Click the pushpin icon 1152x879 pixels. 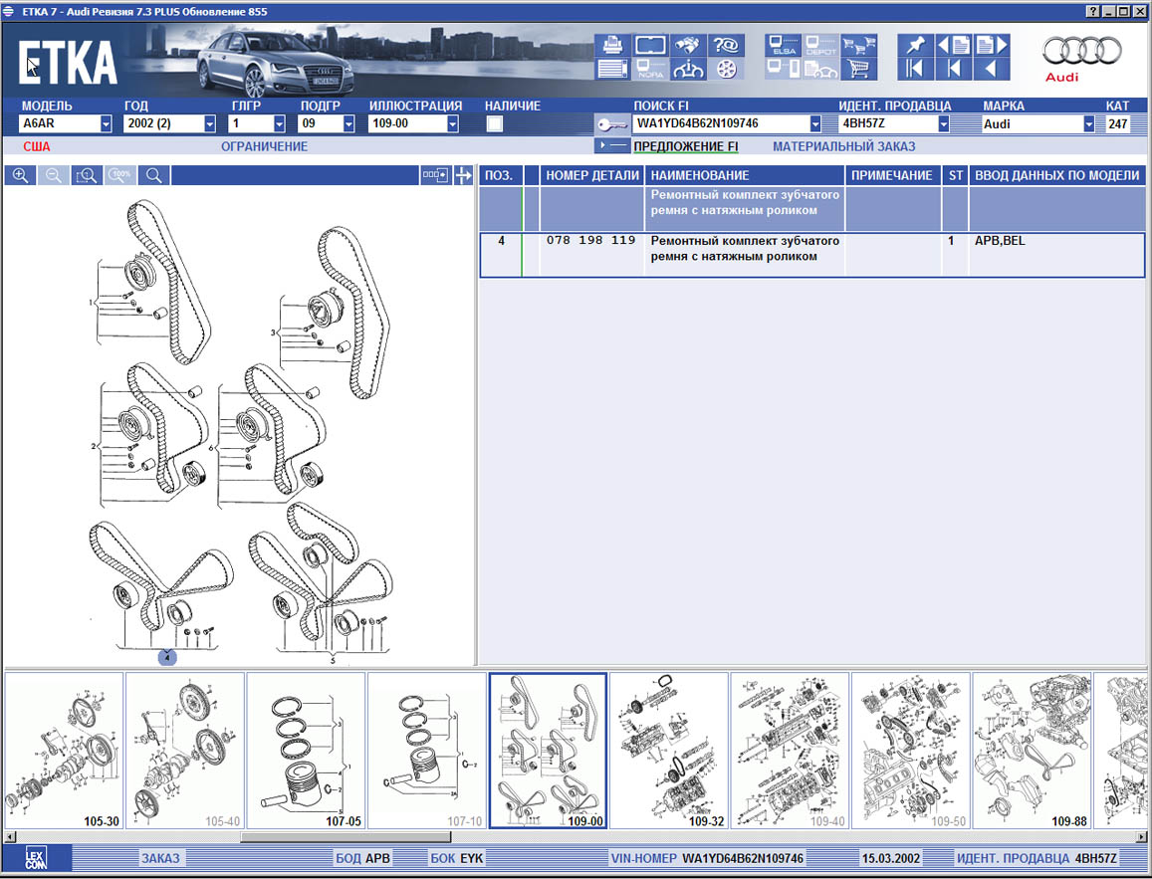914,46
